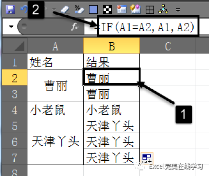Select column B header

tap(112, 46)
